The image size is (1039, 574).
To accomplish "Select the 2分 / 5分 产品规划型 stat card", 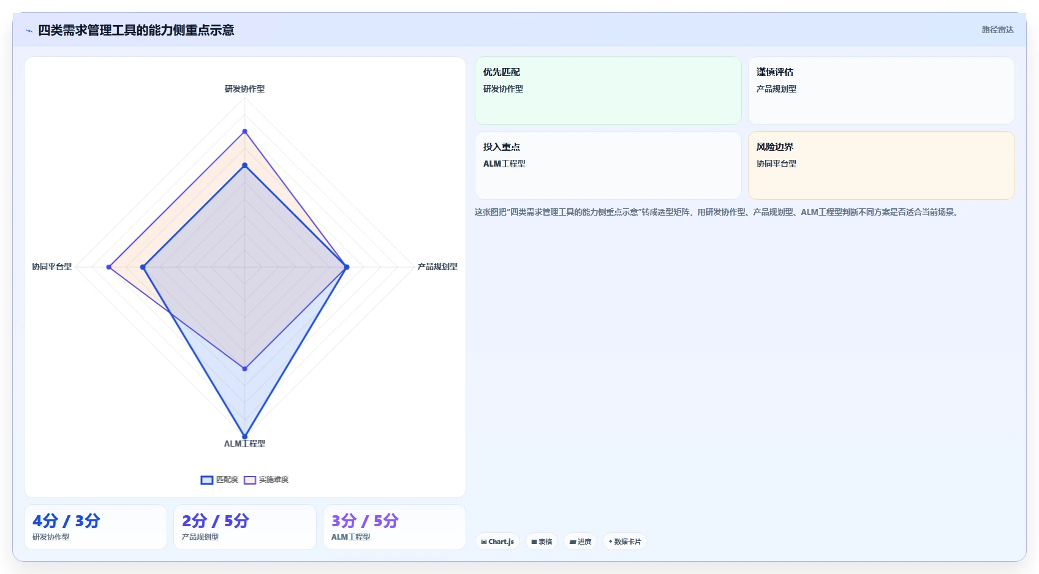I will click(245, 527).
